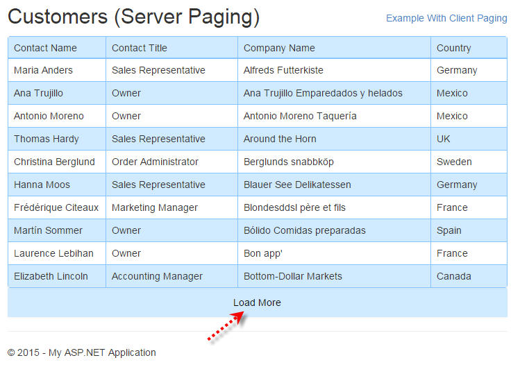This screenshot has width=520, height=367.
Task: Select the Berglunds snabbköp cell
Action: 335,162
